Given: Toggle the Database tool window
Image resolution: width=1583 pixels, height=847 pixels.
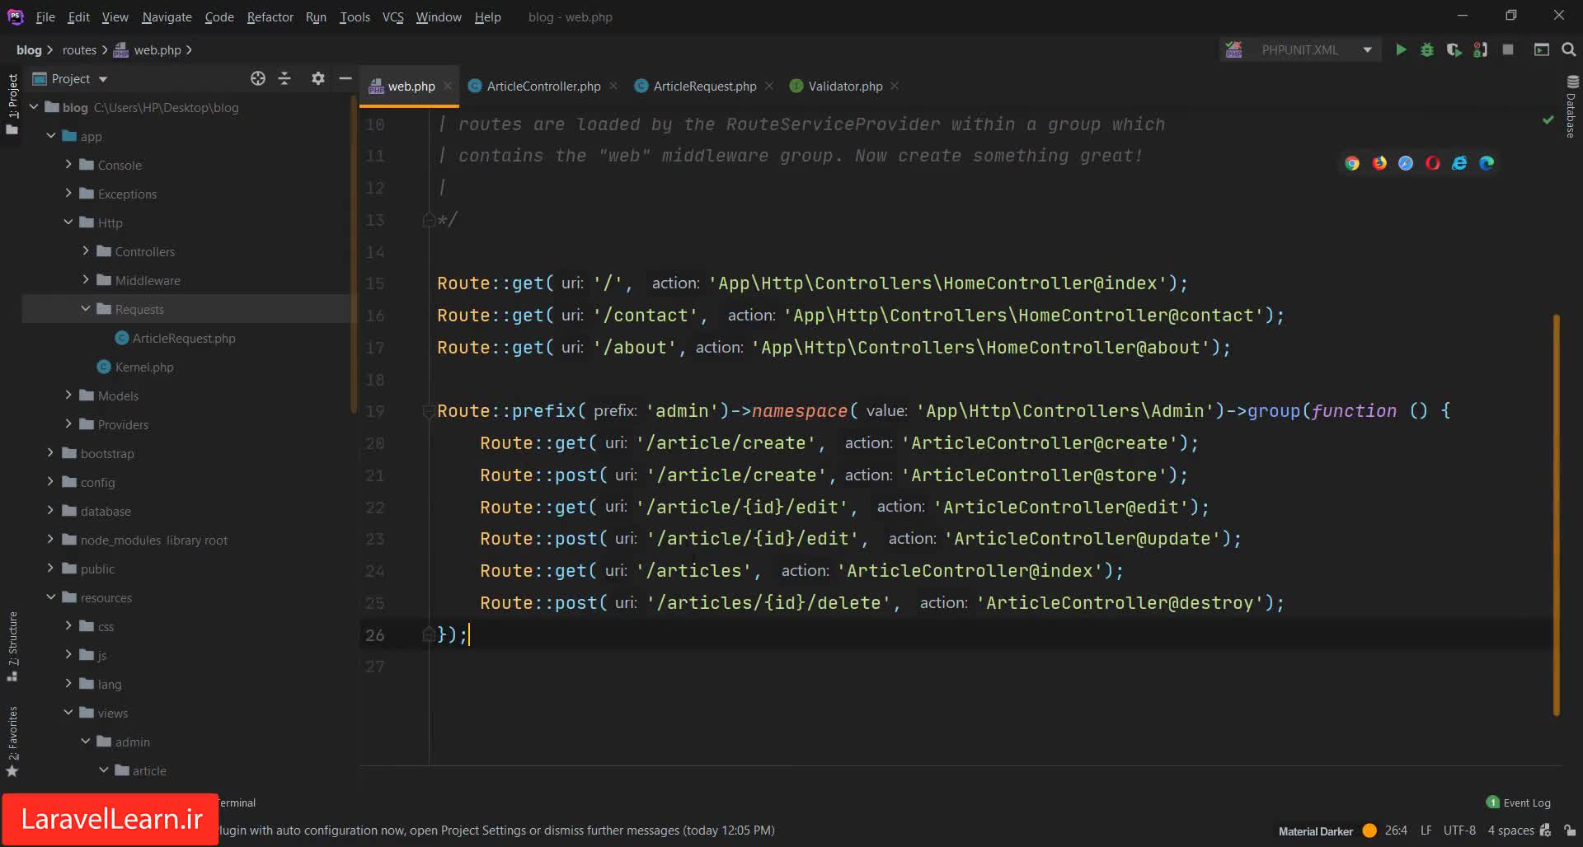Looking at the screenshot, I should (x=1571, y=107).
